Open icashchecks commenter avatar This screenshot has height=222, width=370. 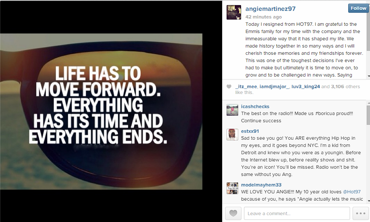tap(232, 110)
